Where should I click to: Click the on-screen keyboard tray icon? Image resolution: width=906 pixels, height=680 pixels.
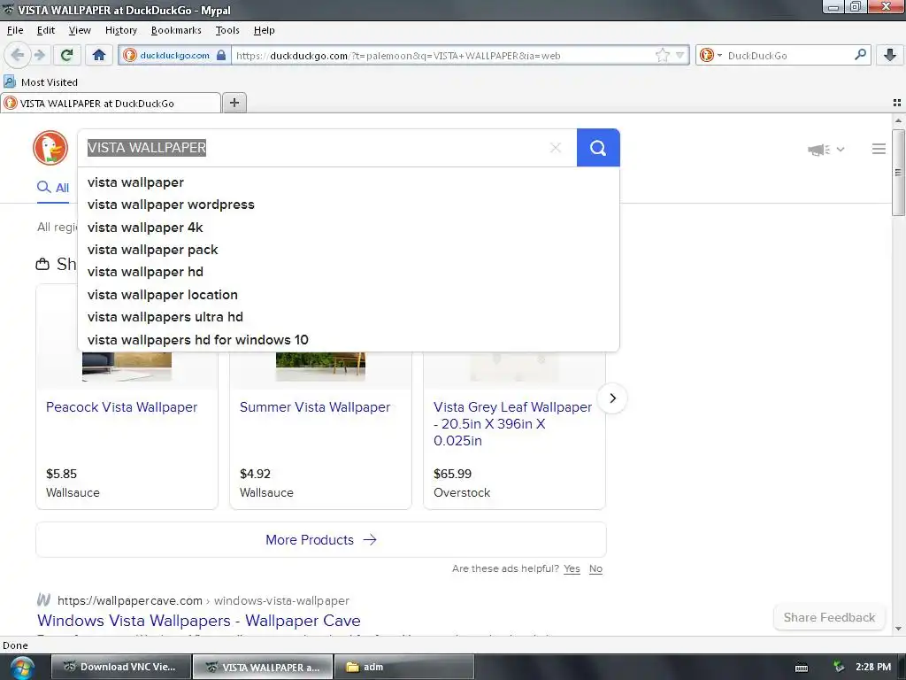click(802, 668)
